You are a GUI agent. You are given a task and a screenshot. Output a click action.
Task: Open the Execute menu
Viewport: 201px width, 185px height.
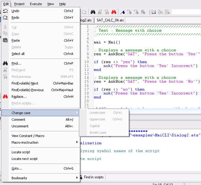coord(36,4)
